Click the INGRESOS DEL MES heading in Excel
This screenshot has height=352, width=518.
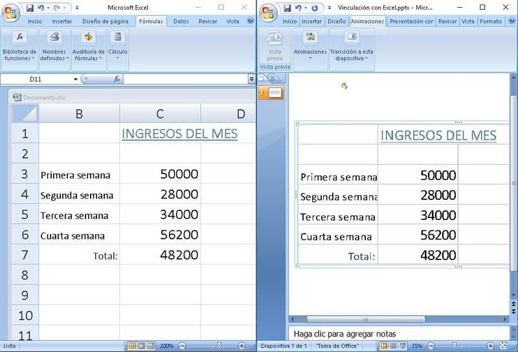click(180, 134)
